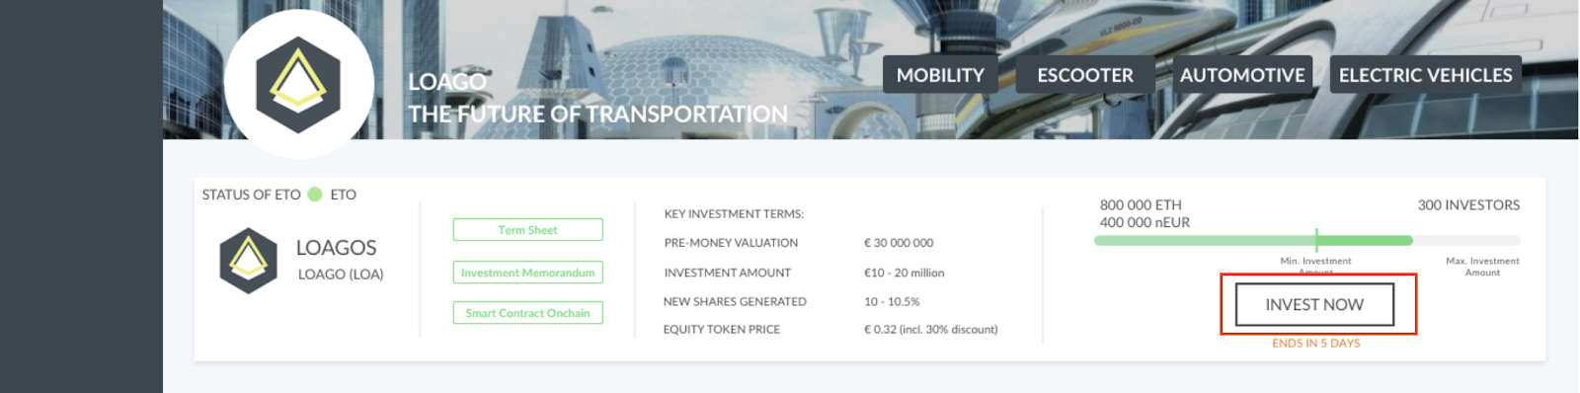Click the large LOAGO hexagon logo in banner

tap(298, 85)
